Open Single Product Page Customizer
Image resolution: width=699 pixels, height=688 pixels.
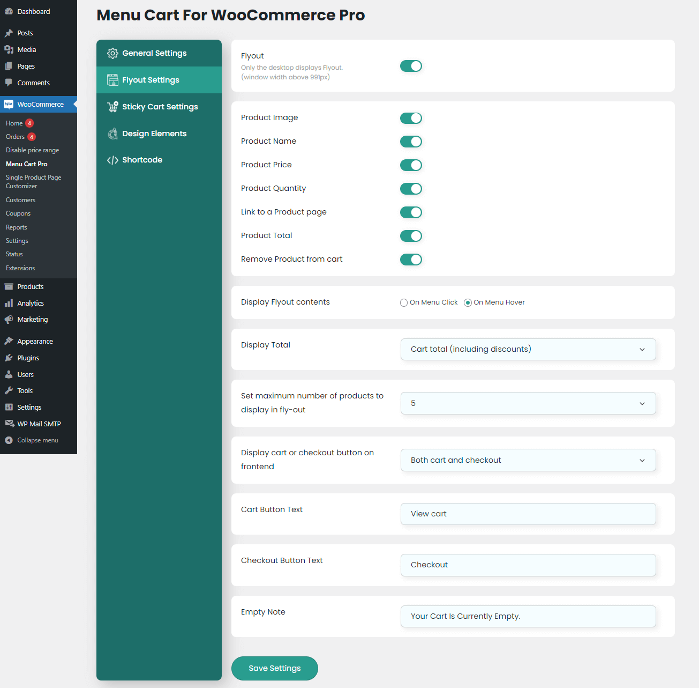(x=34, y=182)
